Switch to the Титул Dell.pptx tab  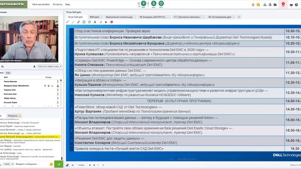(75, 17)
